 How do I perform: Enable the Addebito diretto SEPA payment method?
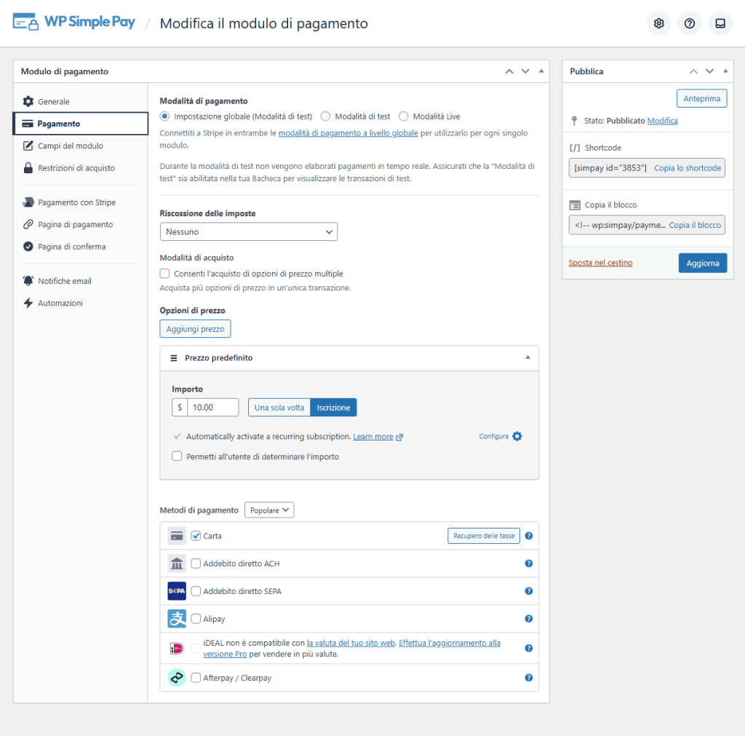197,591
